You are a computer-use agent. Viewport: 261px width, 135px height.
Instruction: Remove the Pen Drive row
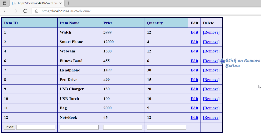click(x=211, y=80)
